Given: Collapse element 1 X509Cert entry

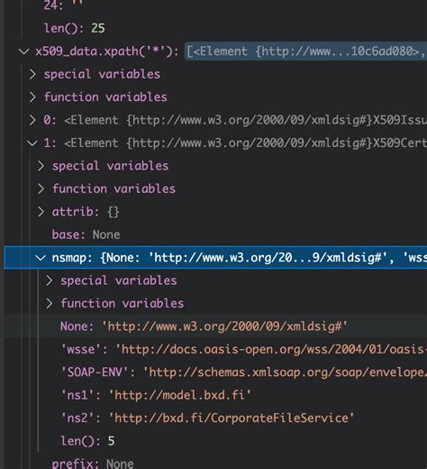Looking at the screenshot, I should coord(32,143).
